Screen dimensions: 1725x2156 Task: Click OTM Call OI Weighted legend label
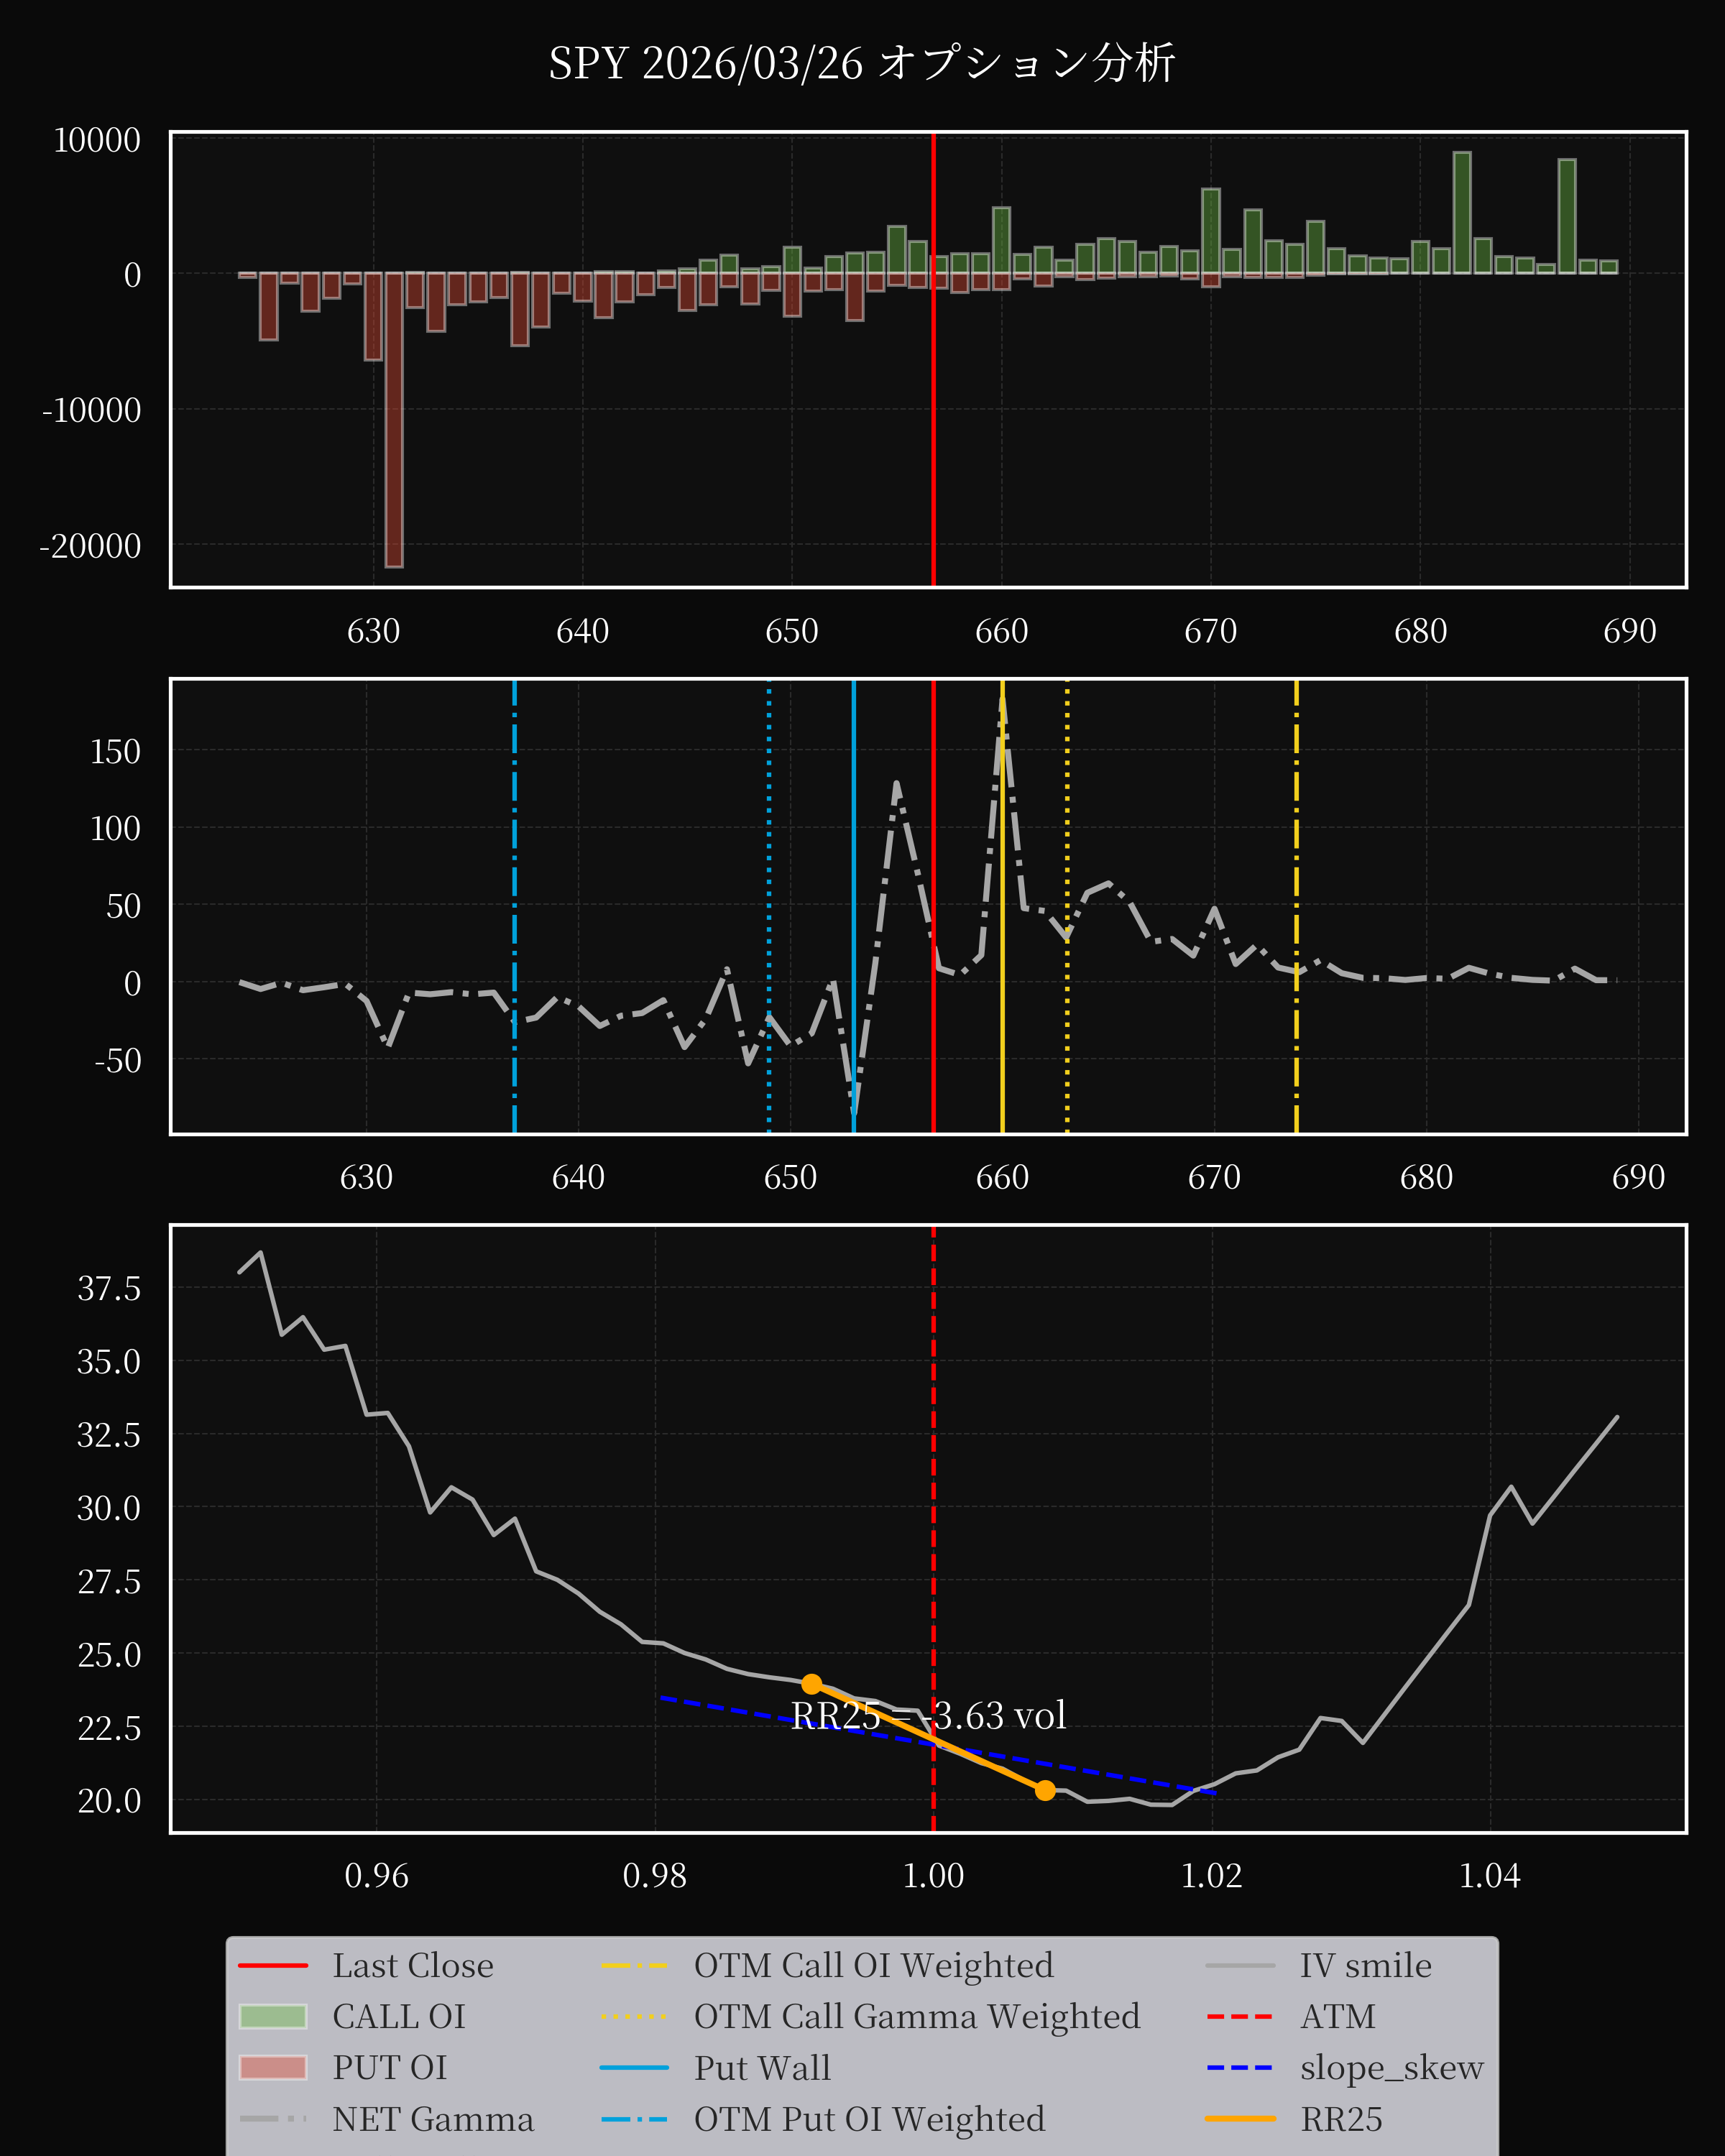pos(874,1965)
